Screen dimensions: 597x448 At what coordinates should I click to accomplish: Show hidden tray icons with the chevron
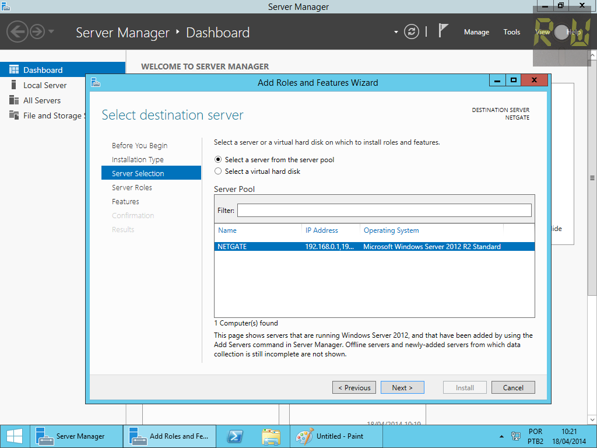(x=500, y=436)
